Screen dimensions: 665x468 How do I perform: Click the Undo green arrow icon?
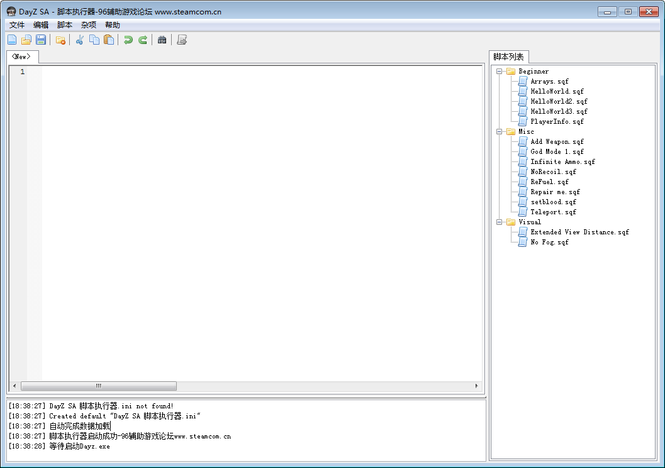pos(128,40)
